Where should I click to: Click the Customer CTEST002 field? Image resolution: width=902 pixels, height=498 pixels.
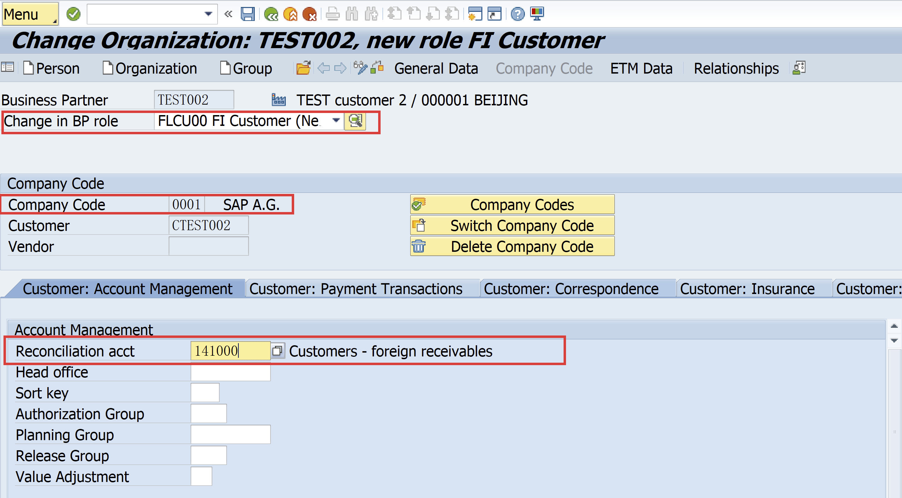208,225
